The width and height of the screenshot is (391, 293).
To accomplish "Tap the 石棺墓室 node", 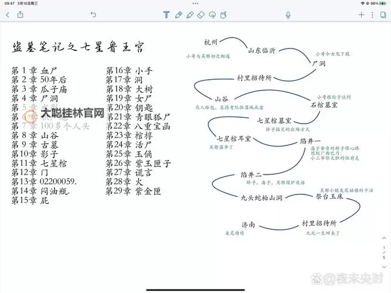I will (x=324, y=105).
